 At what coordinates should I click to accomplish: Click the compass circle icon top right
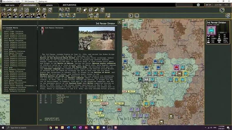point(222,10)
